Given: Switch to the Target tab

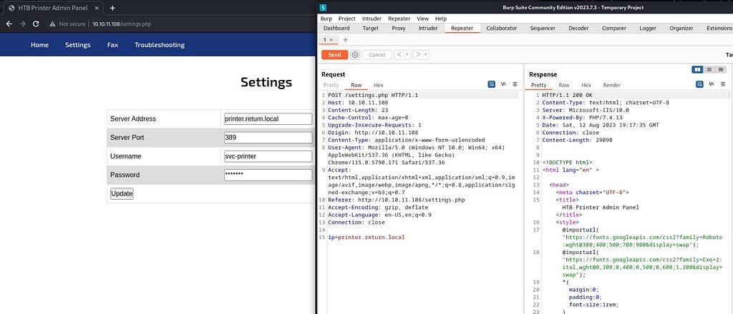Looking at the screenshot, I should point(371,29).
